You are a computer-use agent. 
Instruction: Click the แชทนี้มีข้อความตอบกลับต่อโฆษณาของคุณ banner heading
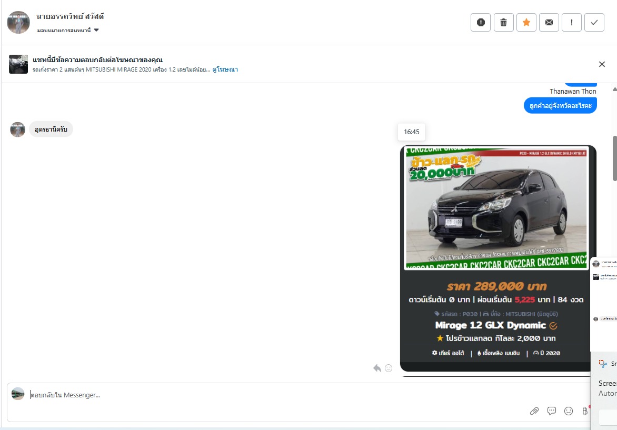97,60
